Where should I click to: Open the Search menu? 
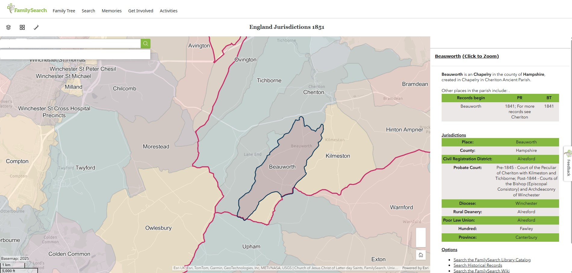tap(88, 11)
